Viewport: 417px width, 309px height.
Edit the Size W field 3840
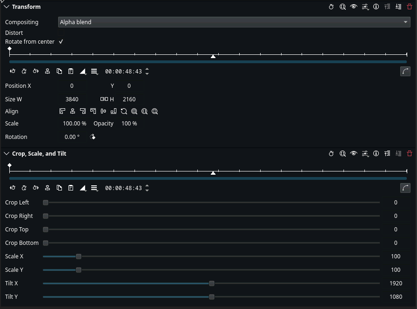pyautogui.click(x=72, y=99)
